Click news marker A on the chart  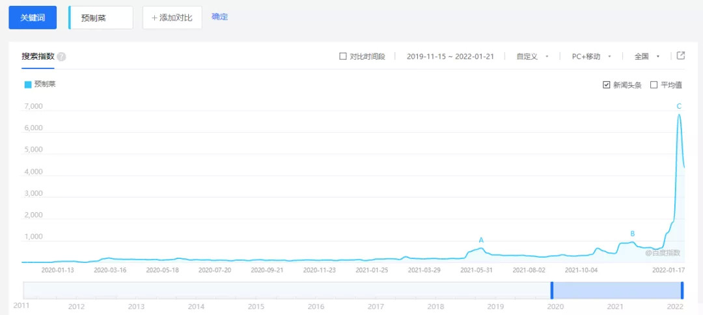481,240
